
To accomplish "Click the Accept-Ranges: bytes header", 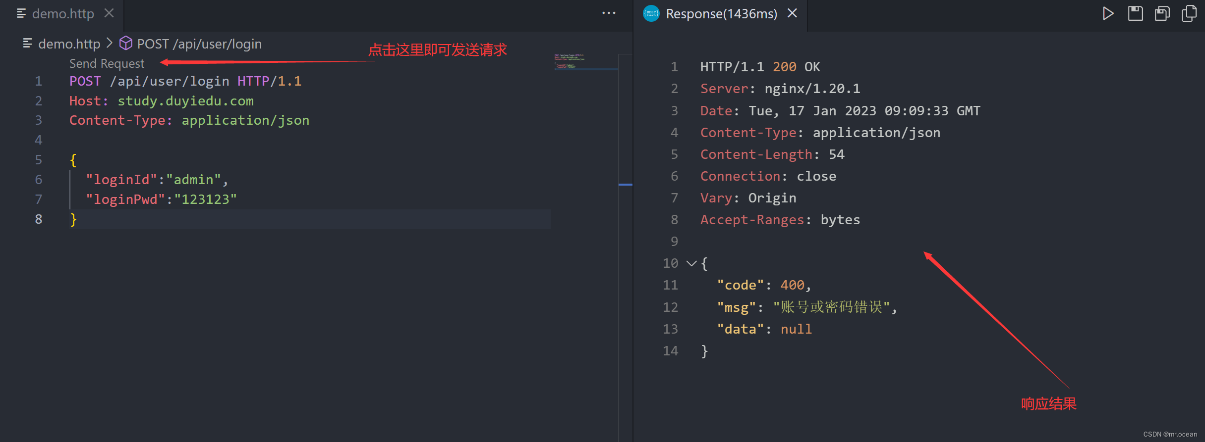I will pyautogui.click(x=780, y=220).
